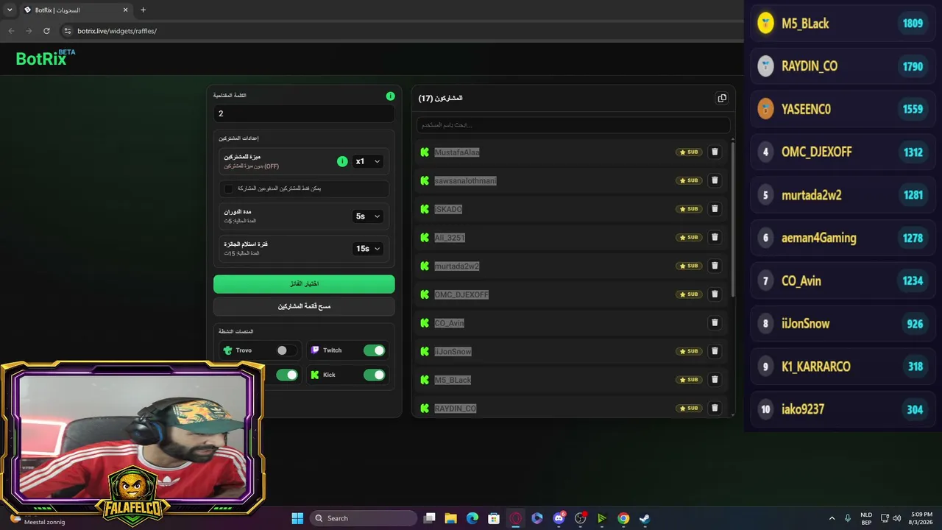Open the browser tab list dropdown

point(10,10)
